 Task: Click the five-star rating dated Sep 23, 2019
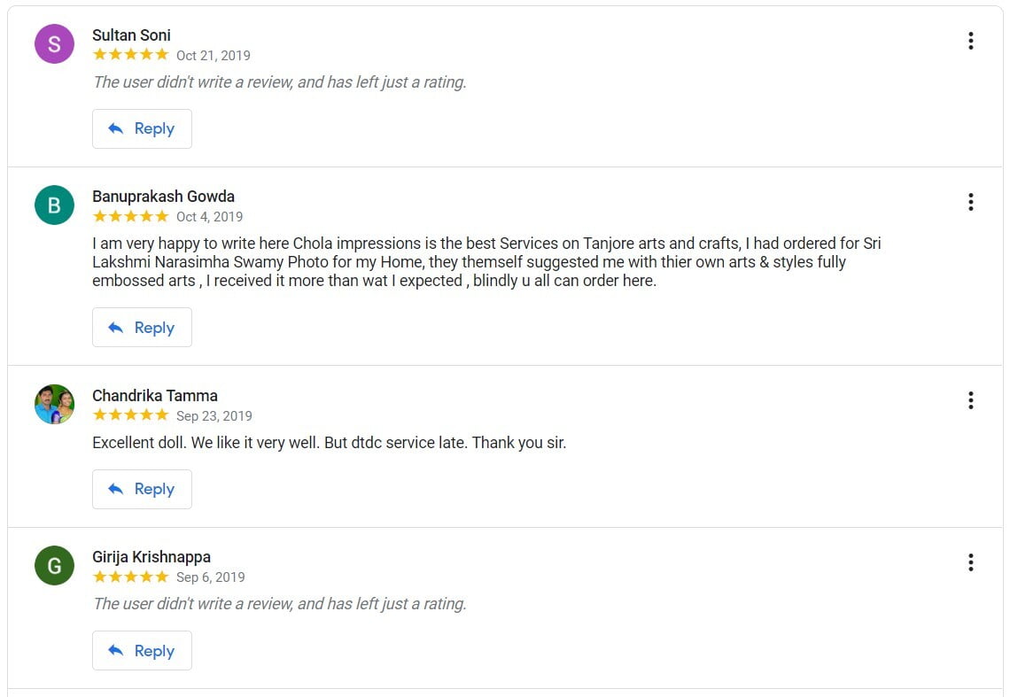130,415
